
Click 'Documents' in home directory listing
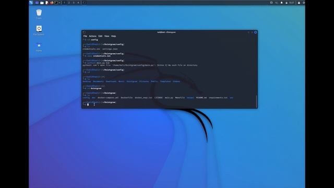tap(98, 81)
